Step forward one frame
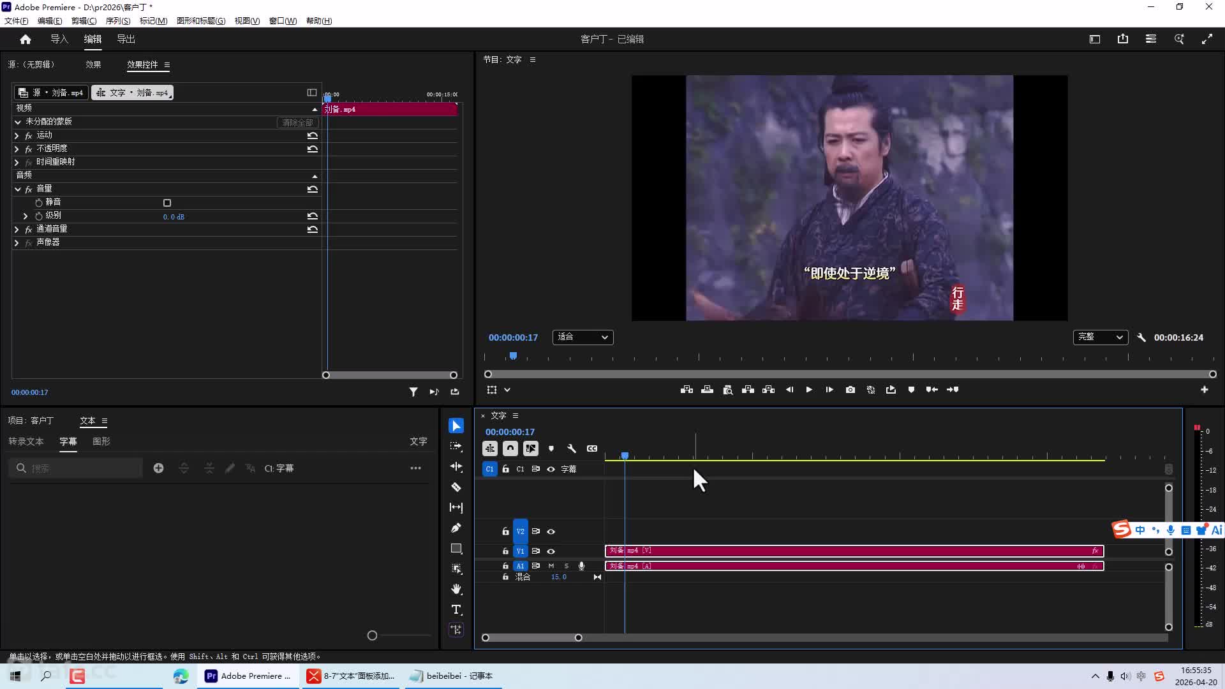The height and width of the screenshot is (689, 1225). [x=829, y=390]
